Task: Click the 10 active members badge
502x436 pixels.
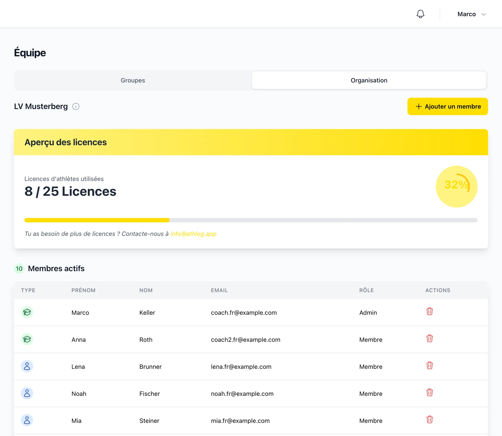Action: [19, 269]
